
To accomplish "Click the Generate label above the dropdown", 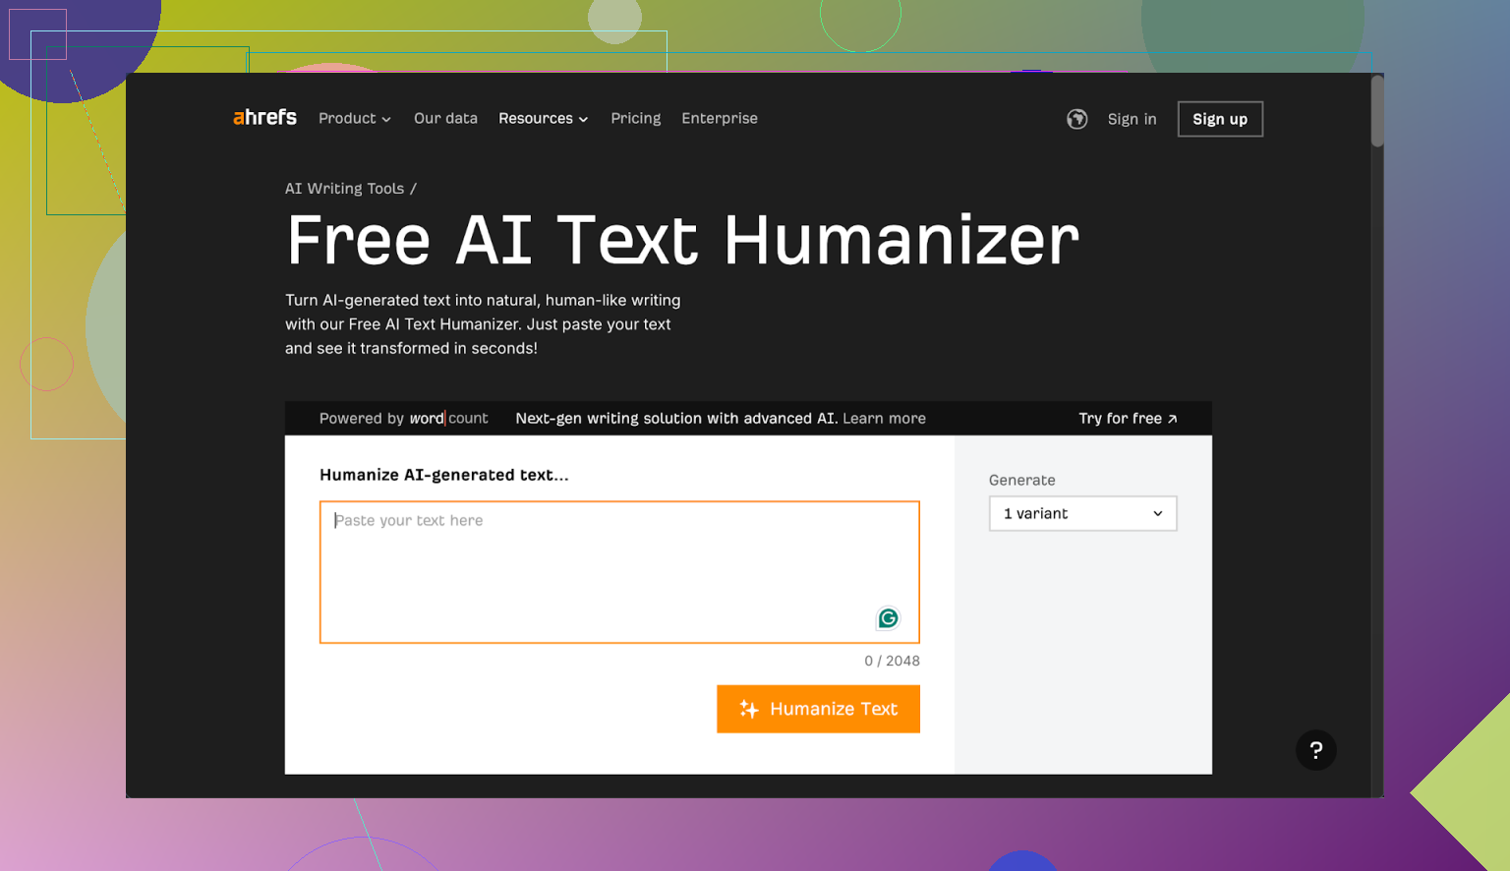I will pyautogui.click(x=1021, y=481).
